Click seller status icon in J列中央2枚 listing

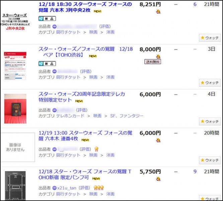click(55, 26)
